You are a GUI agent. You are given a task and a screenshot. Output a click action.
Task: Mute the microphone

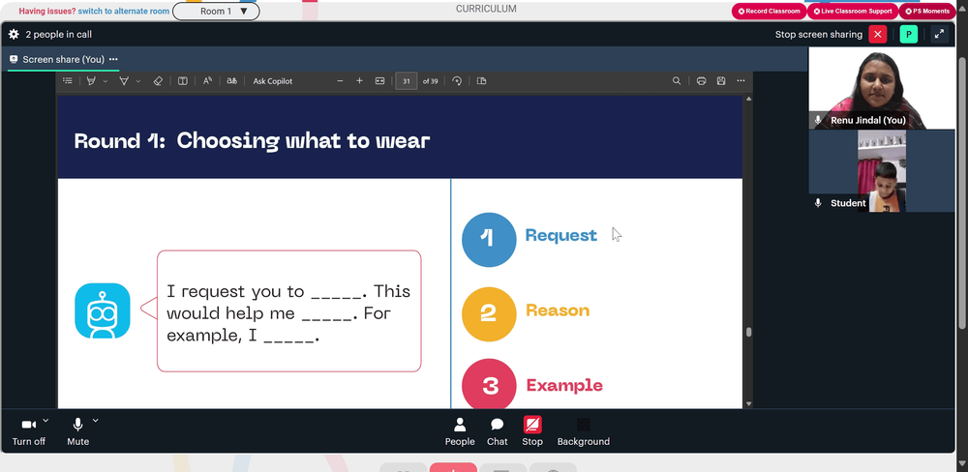(77, 431)
